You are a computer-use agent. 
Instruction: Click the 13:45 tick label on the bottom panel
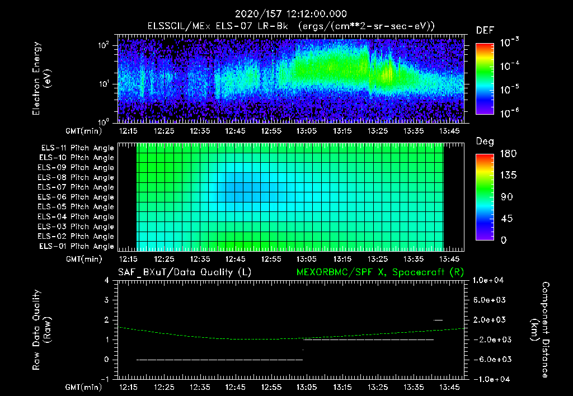point(449,387)
